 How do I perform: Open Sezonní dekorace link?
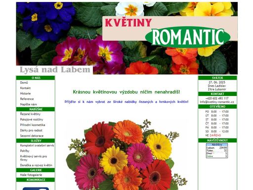click(32, 136)
